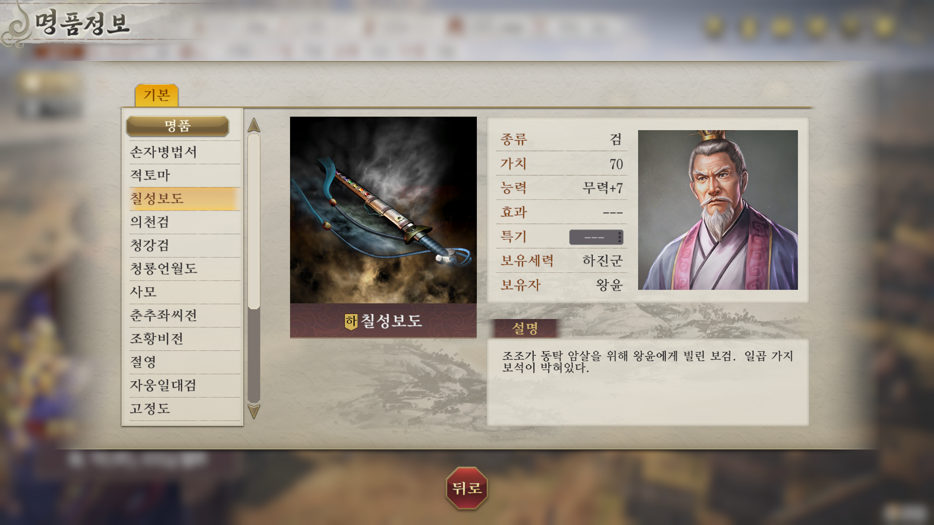Select the 기본 tab
This screenshot has height=525, width=934.
tap(157, 95)
